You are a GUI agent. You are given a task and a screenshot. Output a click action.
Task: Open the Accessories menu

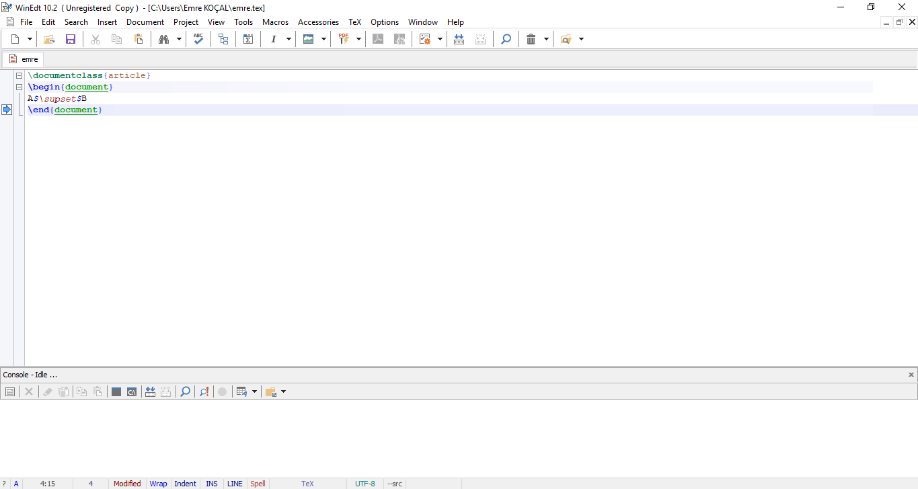318,22
